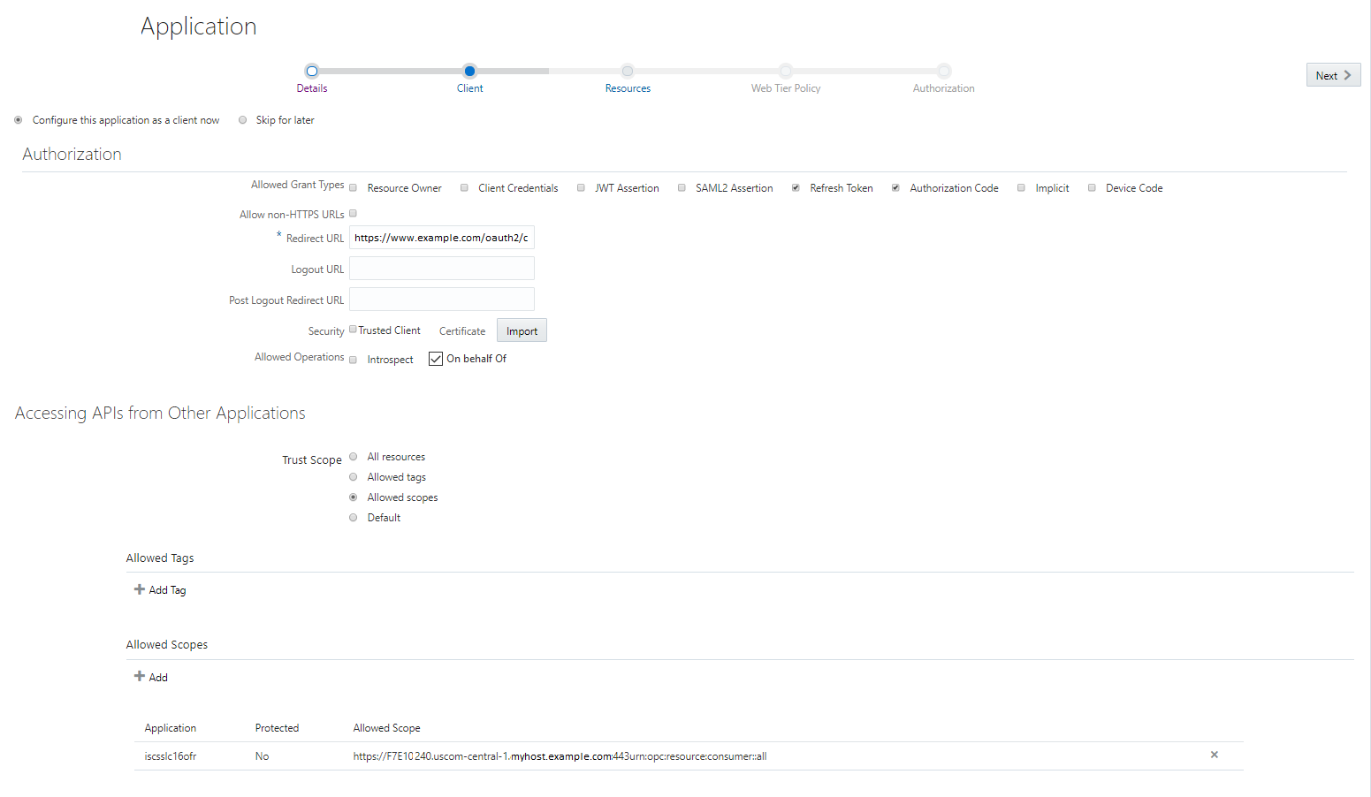1371x797 pixels.
Task: Click the Add plus icon under Allowed Scopes
Action: (x=139, y=676)
